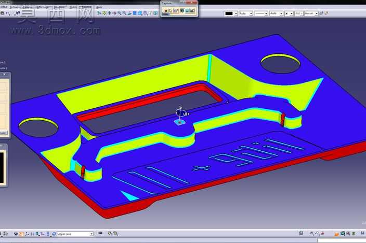Click the album picture icon in Capture toolbar

click(187, 11)
